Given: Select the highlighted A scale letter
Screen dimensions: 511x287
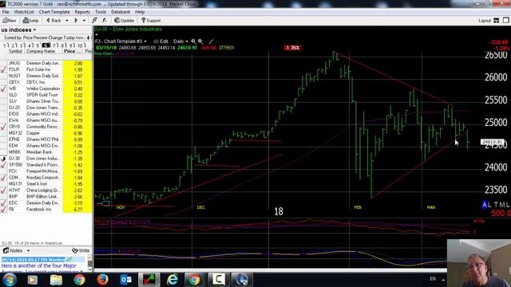Looking at the screenshot, I should coord(485,205).
